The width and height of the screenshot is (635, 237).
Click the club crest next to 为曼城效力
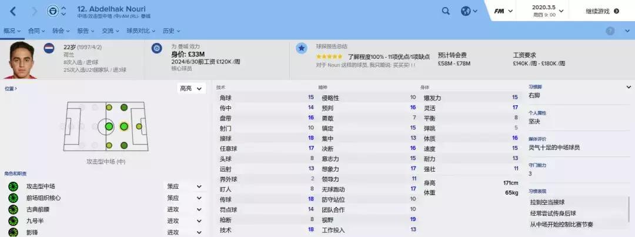tap(157, 48)
